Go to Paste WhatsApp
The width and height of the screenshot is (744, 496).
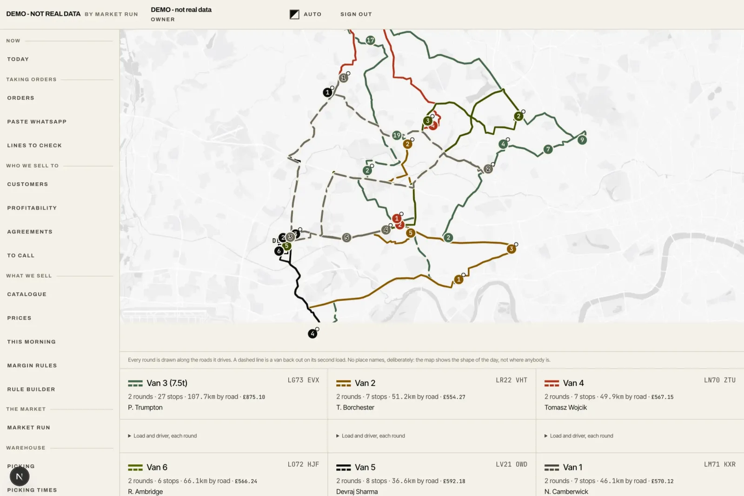37,122
